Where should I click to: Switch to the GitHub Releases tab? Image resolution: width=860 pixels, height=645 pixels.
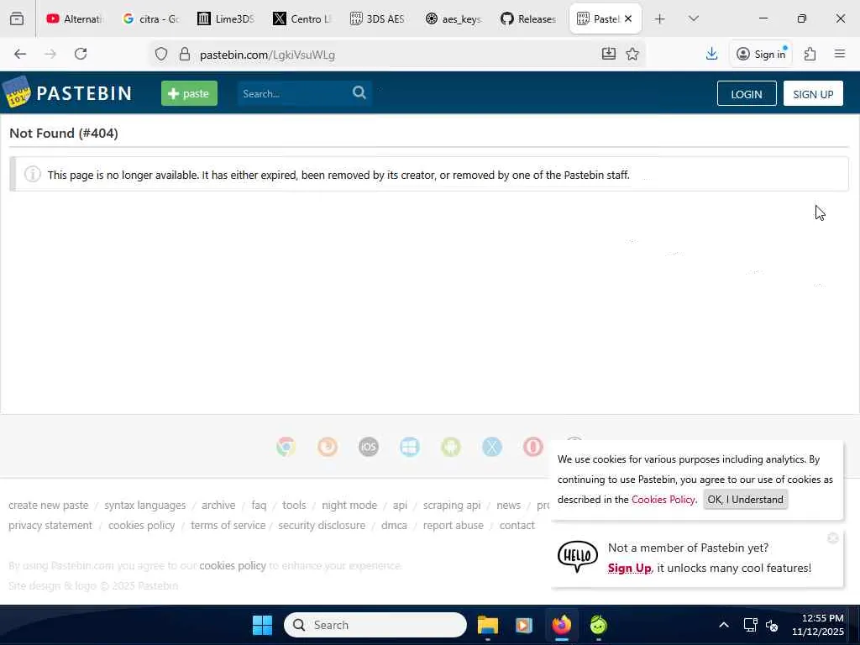tap(530, 18)
